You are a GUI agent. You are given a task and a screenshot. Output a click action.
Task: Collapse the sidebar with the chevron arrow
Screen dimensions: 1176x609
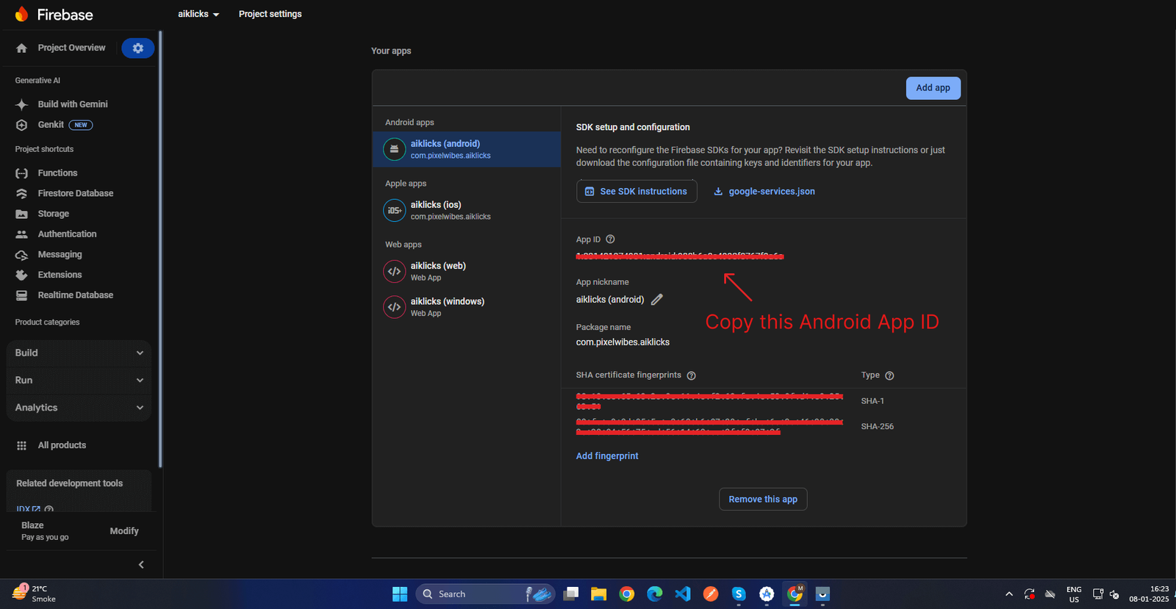[141, 564]
